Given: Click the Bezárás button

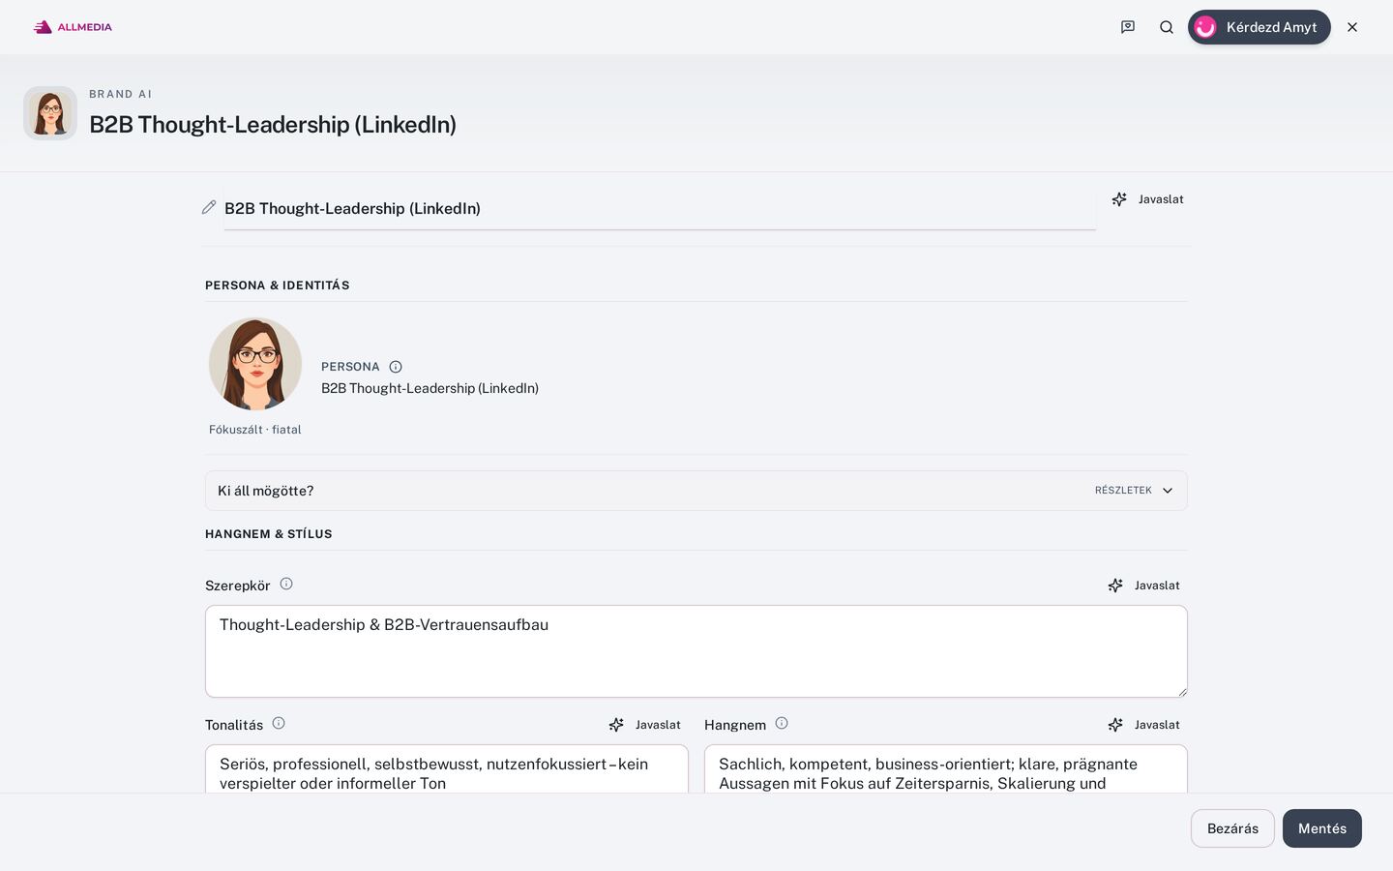Looking at the screenshot, I should pos(1232,828).
